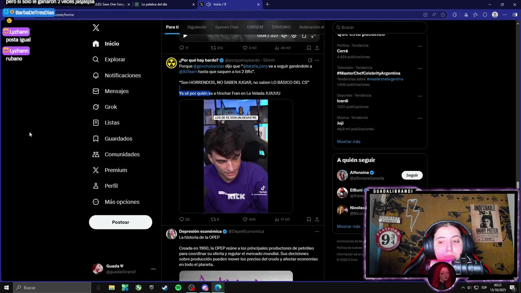
Task: Open Listas in the sidebar
Action: (106, 122)
